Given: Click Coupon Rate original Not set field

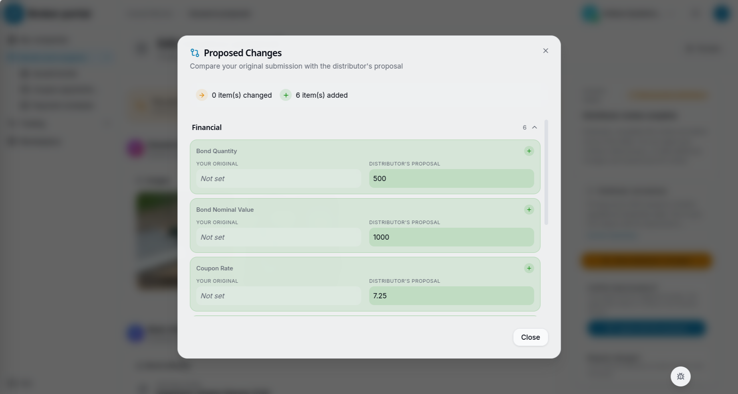Looking at the screenshot, I should pos(278,296).
